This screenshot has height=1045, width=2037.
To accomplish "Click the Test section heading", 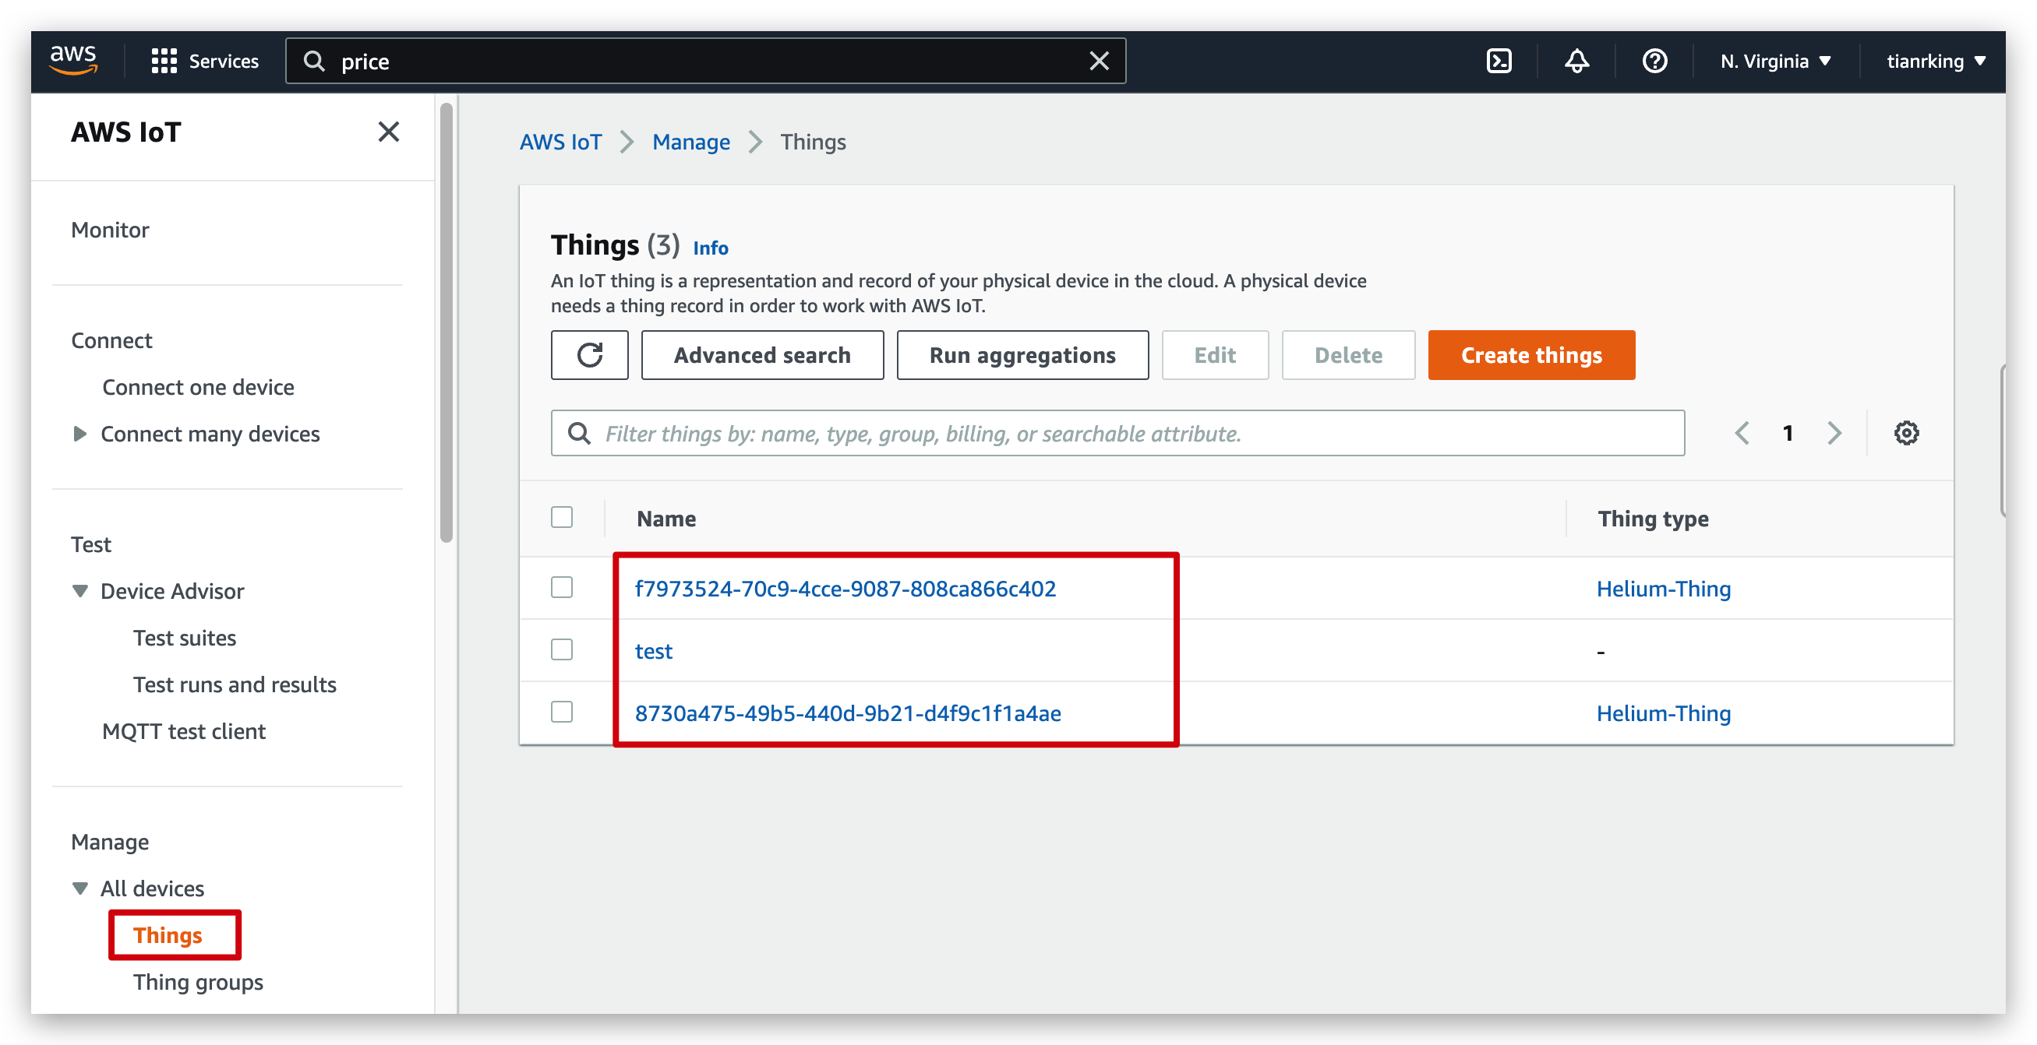I will pyautogui.click(x=91, y=544).
